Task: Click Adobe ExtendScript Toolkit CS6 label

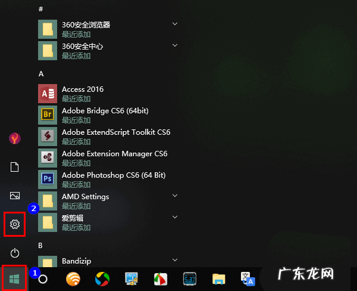Action: tap(116, 132)
